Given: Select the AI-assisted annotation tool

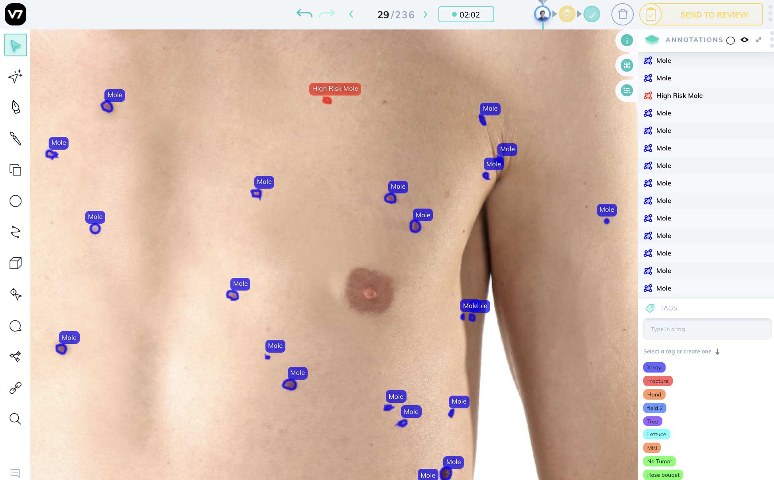Looking at the screenshot, I should (15, 76).
